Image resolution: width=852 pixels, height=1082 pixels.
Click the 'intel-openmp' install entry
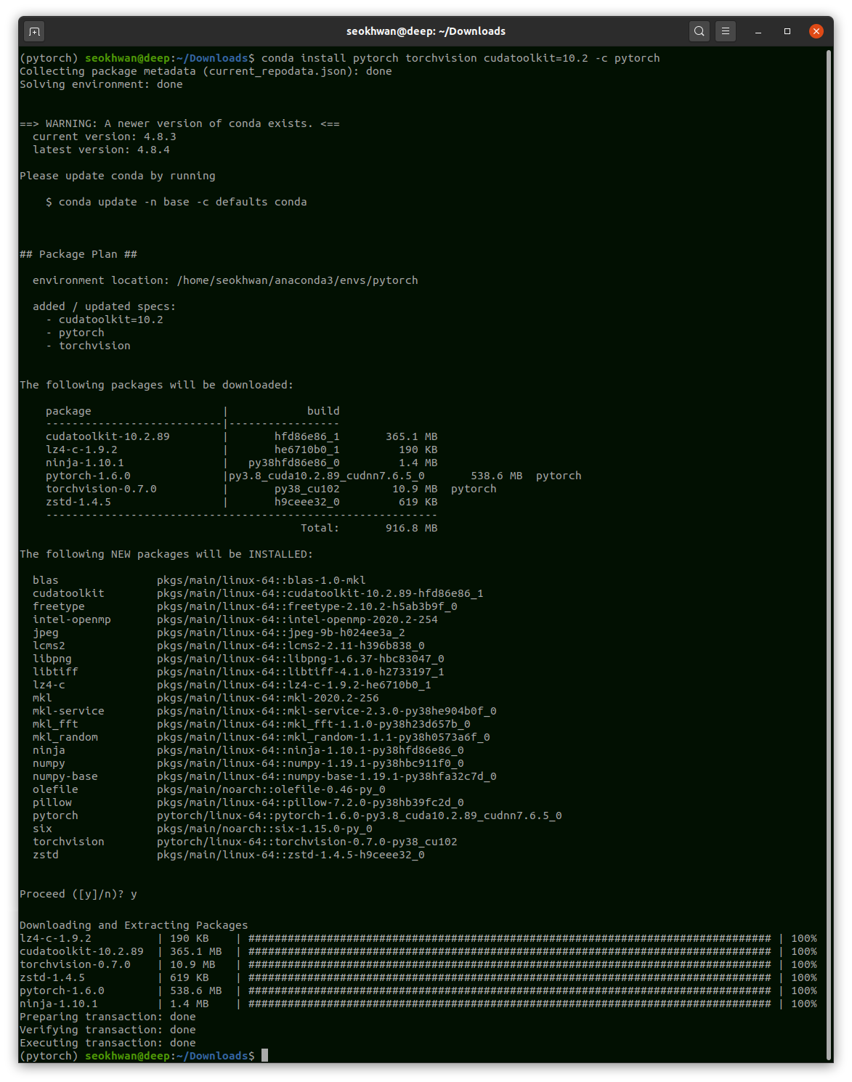(x=235, y=619)
